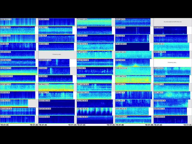Screen dimensions: 192x144
Task: Open the RABL BHZ AU 00 spectrogram
Action: [94, 87]
